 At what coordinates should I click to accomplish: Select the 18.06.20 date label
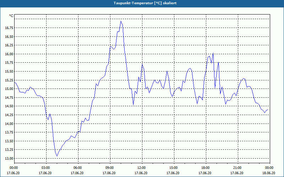pos(269,173)
